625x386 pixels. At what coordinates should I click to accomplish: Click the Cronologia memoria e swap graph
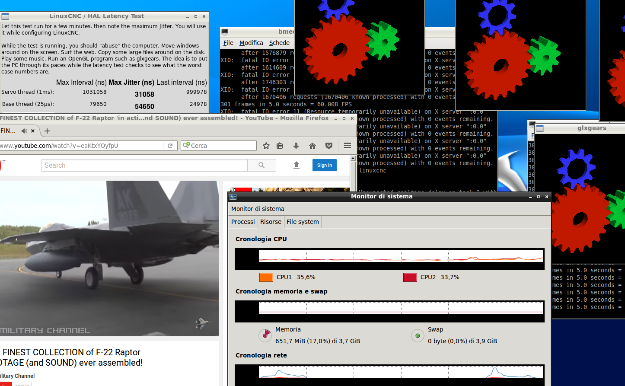point(389,311)
